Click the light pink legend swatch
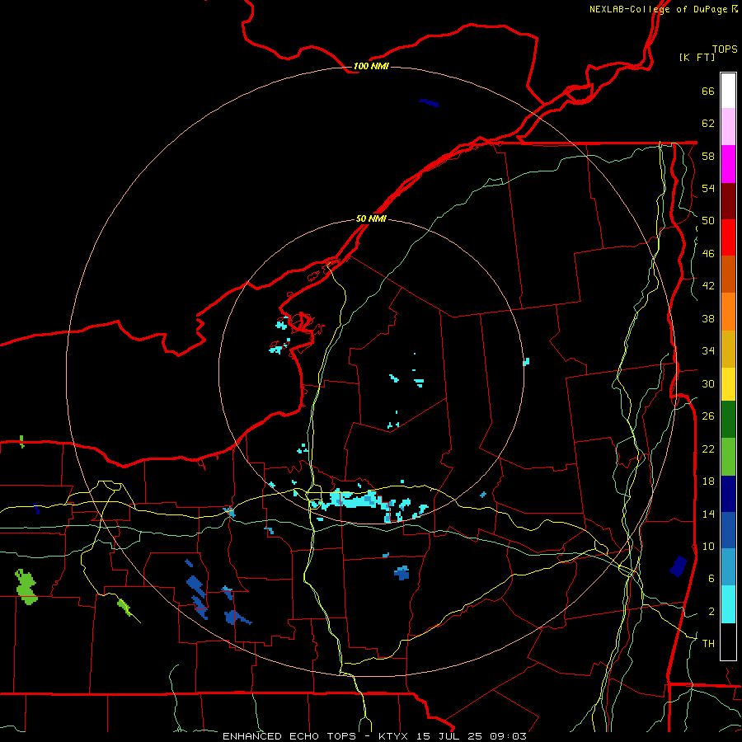This screenshot has height=742, width=742. coord(728,127)
